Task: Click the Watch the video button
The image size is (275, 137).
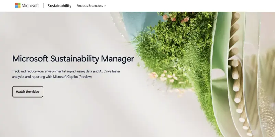Action: 28,91
